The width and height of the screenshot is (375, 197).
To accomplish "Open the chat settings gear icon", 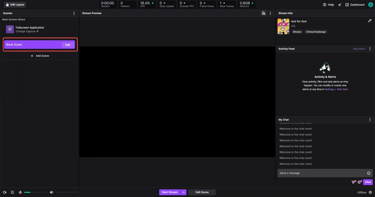I will (x=359, y=182).
